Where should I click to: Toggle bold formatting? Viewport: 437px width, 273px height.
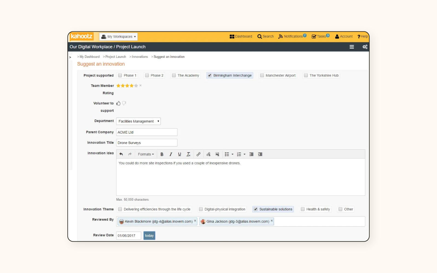(162, 154)
